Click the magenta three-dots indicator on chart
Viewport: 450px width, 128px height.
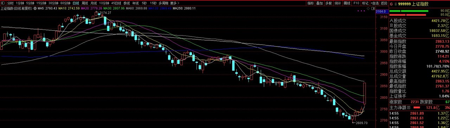361,11
